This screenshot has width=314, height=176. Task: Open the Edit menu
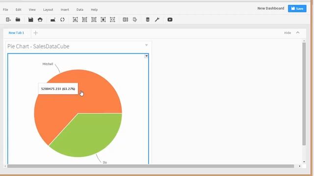click(19, 10)
